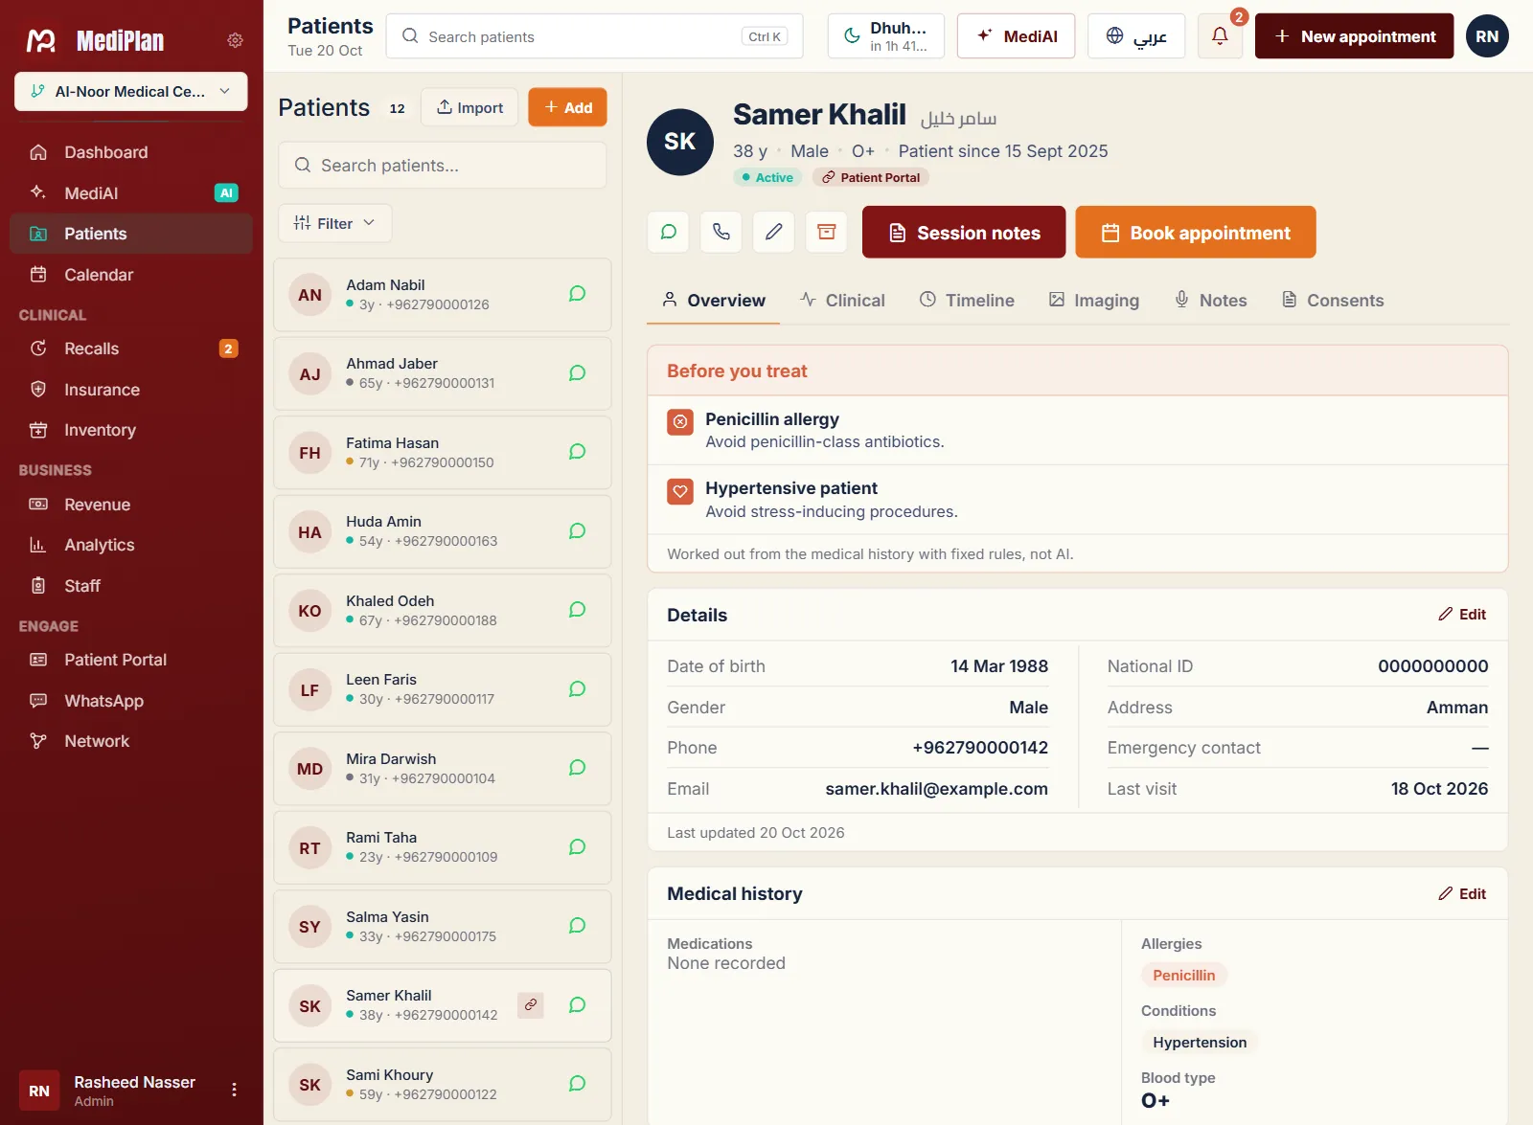
Task: Open WhatsApp in the Engage section
Action: coord(131,701)
